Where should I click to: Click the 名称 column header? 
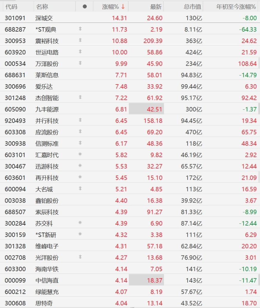42,7
